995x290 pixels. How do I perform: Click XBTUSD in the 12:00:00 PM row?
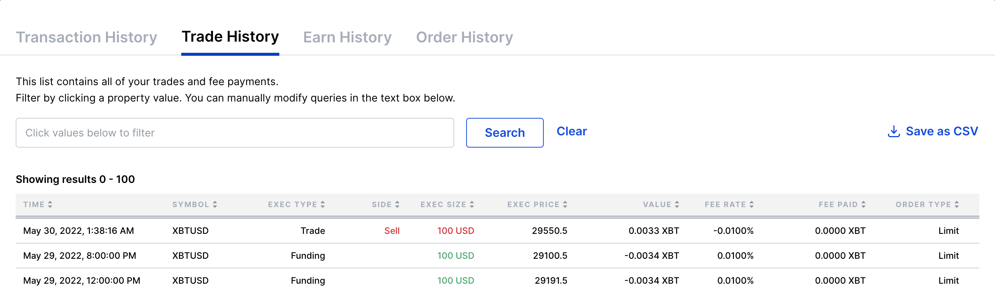(191, 281)
